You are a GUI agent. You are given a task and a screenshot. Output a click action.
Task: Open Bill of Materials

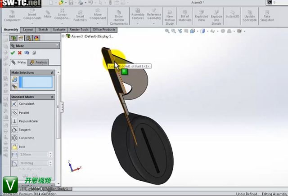(185, 16)
